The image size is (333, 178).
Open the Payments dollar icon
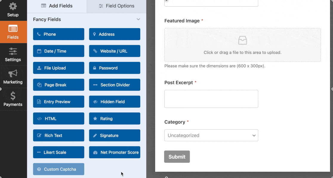point(13,96)
